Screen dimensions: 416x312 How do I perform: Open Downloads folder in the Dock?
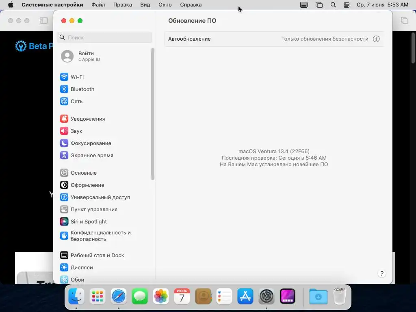point(318,296)
